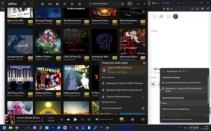Screen dimensions: 211x131
Task: Go back with Qobuz back arrow
Action: pos(24,4)
